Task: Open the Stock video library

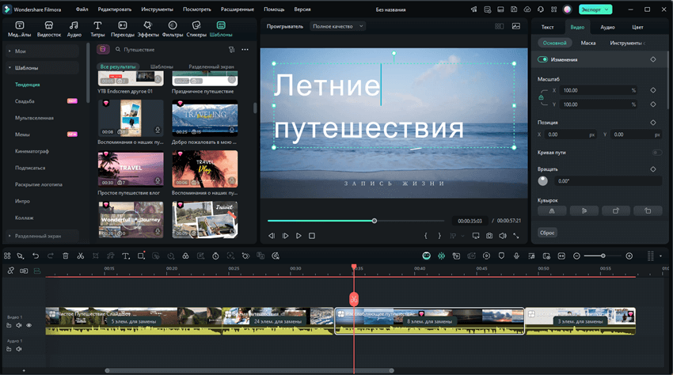Action: coord(49,28)
